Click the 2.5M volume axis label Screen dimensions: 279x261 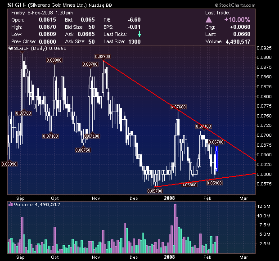click(x=265, y=243)
